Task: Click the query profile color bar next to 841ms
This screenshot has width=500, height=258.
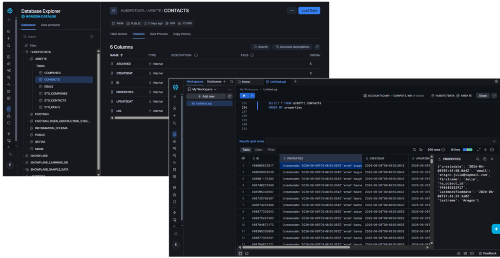Action: pyautogui.click(x=467, y=150)
